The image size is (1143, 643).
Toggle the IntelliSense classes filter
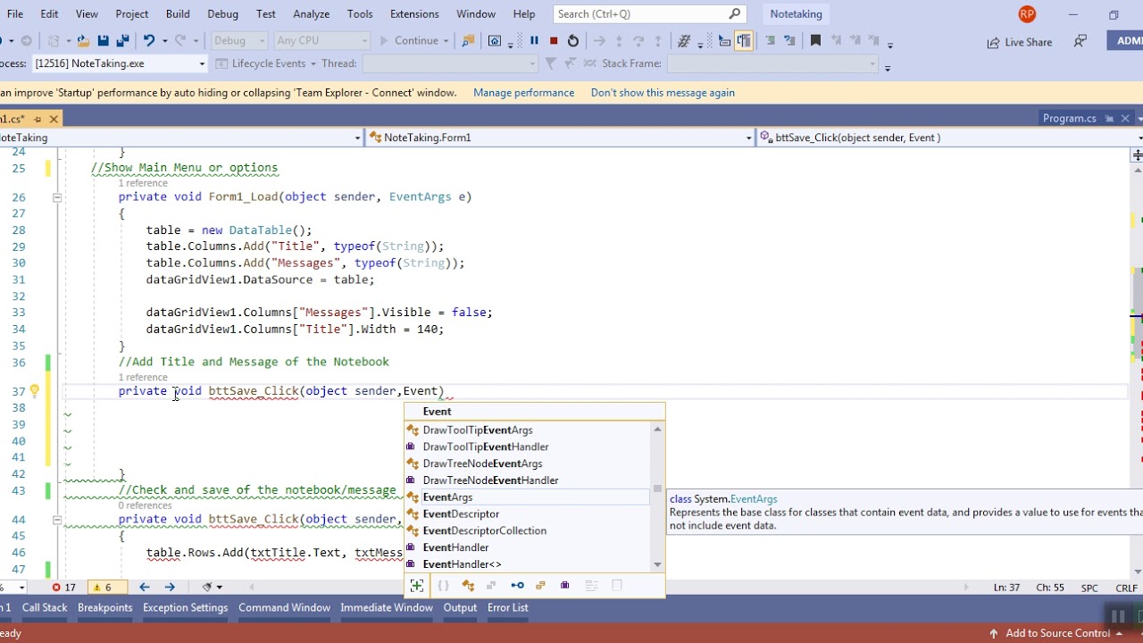coord(468,586)
